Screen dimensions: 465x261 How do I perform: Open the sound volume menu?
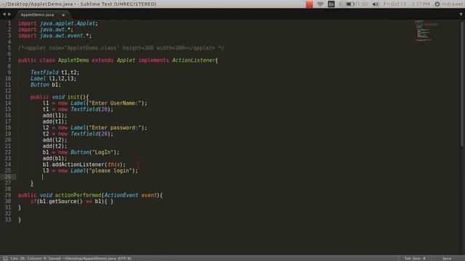click(376, 4)
